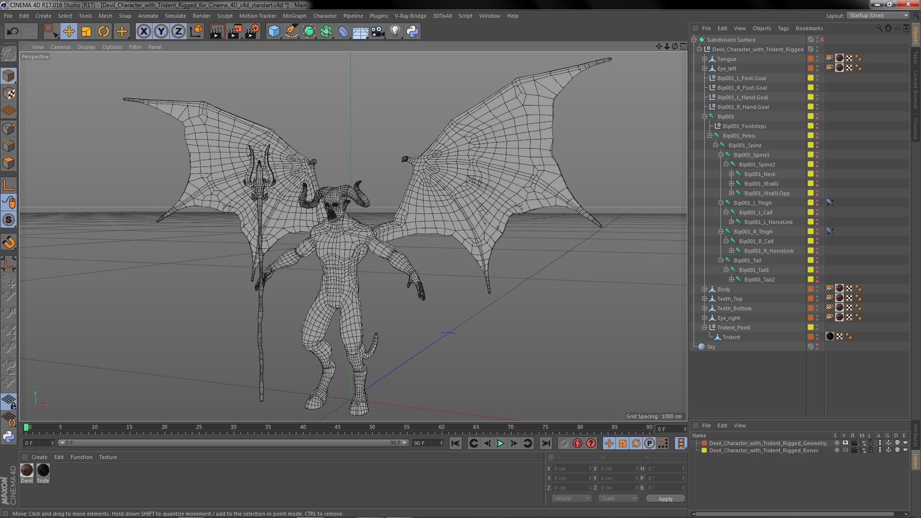Click the Subdivision Surface generator icon

point(309,32)
